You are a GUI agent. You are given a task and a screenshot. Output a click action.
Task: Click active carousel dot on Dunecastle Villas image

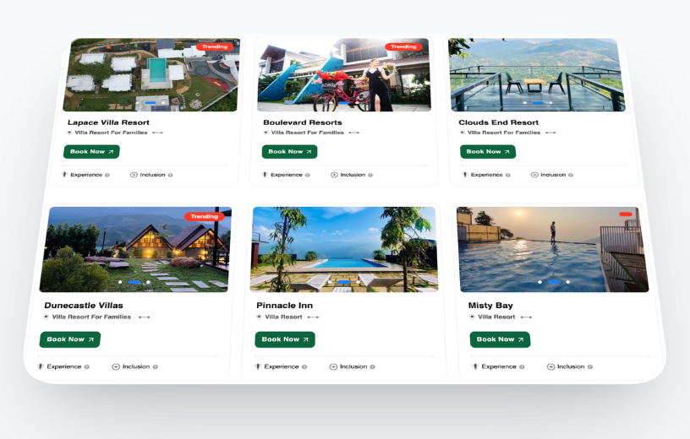[134, 281]
